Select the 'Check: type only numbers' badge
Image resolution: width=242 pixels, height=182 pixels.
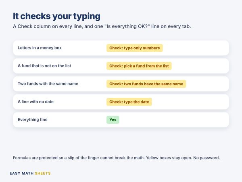(x=134, y=48)
